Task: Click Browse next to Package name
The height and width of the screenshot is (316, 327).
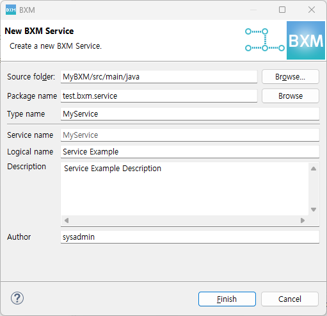Action: click(291, 96)
